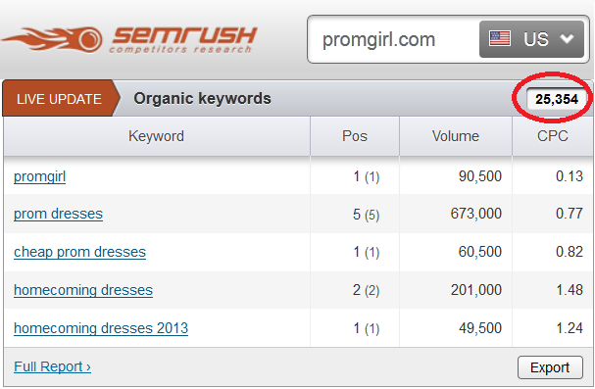Click the 25,354 organic keywords count
Viewport: 595px width, 389px height.
(557, 99)
